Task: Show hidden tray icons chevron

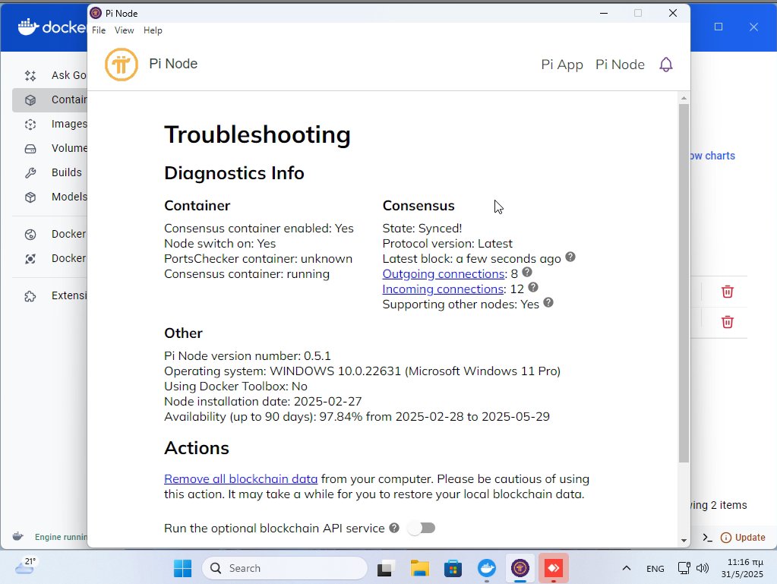Action: coord(627,568)
